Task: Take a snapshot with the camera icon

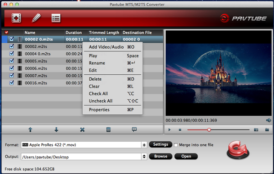Action: [256, 130]
